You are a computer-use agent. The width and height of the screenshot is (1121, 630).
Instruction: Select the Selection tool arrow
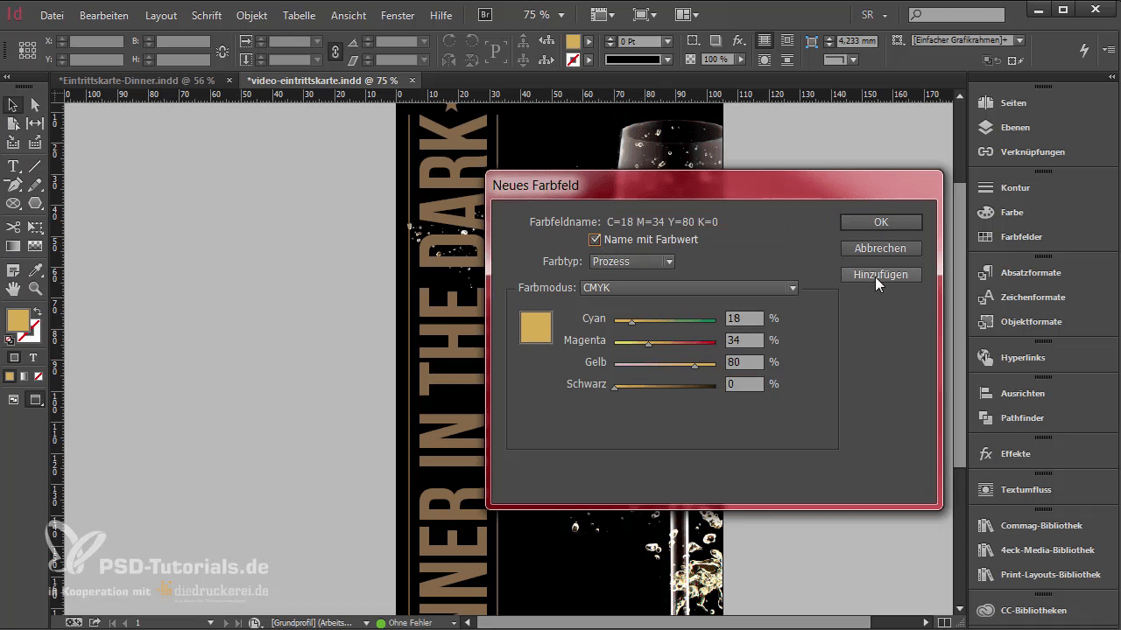pyautogui.click(x=13, y=105)
